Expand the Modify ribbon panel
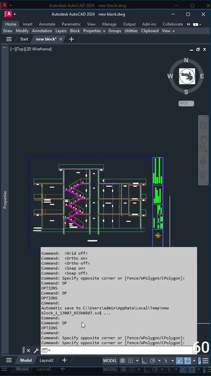This screenshot has width=211, height=376. pos(22,31)
